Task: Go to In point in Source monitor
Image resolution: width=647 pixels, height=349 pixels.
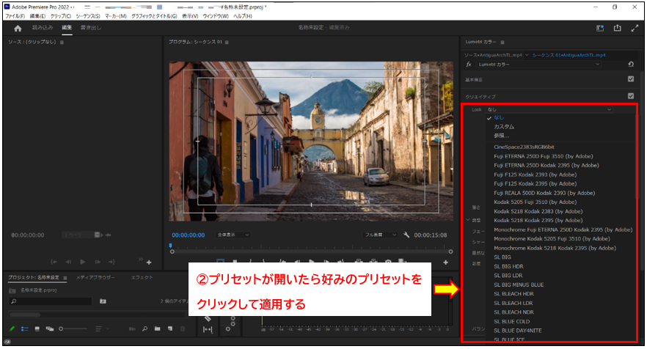Action: [x=54, y=262]
